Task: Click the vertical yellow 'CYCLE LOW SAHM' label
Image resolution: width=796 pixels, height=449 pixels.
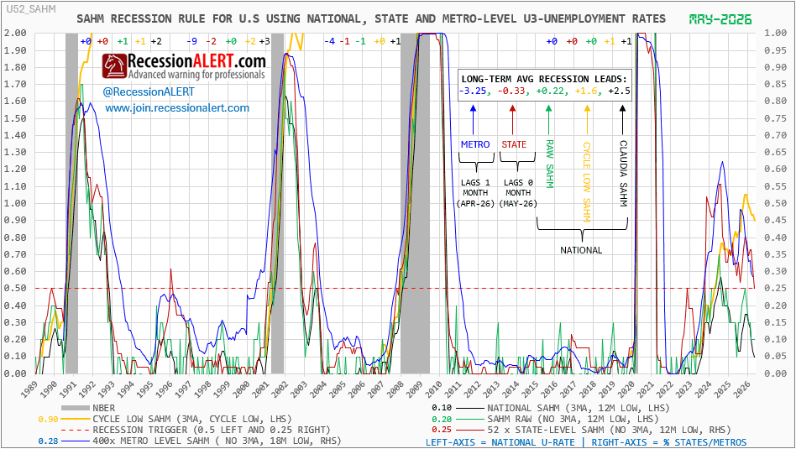Action: point(586,181)
